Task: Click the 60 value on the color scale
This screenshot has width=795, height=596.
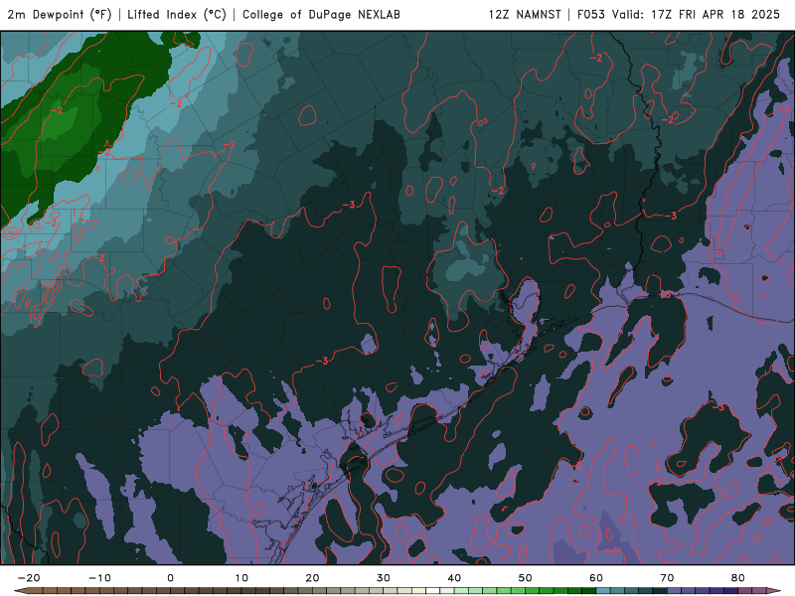Action: [x=596, y=578]
